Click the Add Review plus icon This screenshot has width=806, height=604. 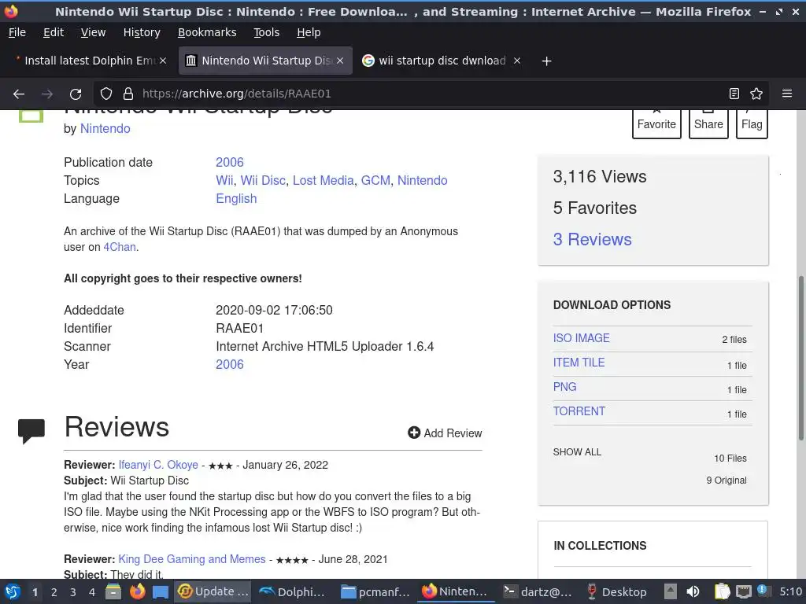pyautogui.click(x=414, y=433)
